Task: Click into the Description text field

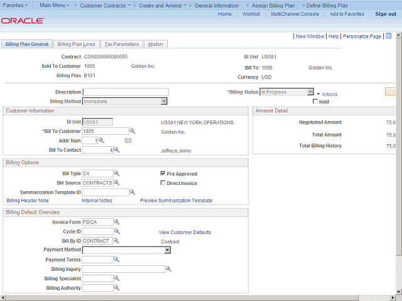Action: (126, 92)
